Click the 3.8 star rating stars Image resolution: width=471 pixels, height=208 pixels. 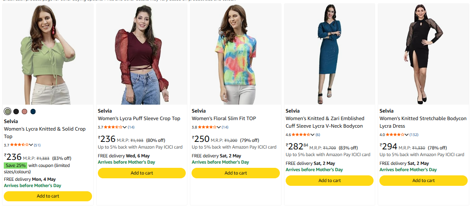coord(207,127)
